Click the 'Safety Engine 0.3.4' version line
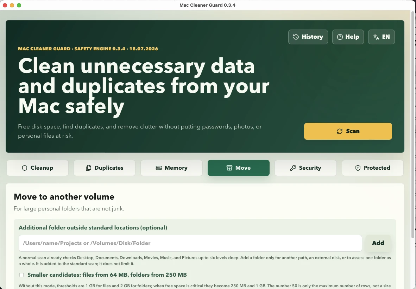The height and width of the screenshot is (289, 416). [88, 49]
